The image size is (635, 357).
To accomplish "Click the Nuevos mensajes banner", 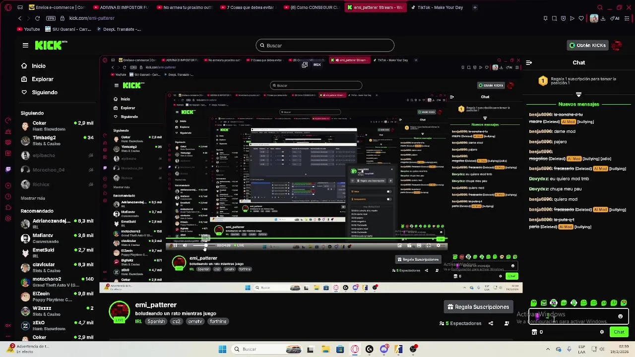I will tap(578, 104).
